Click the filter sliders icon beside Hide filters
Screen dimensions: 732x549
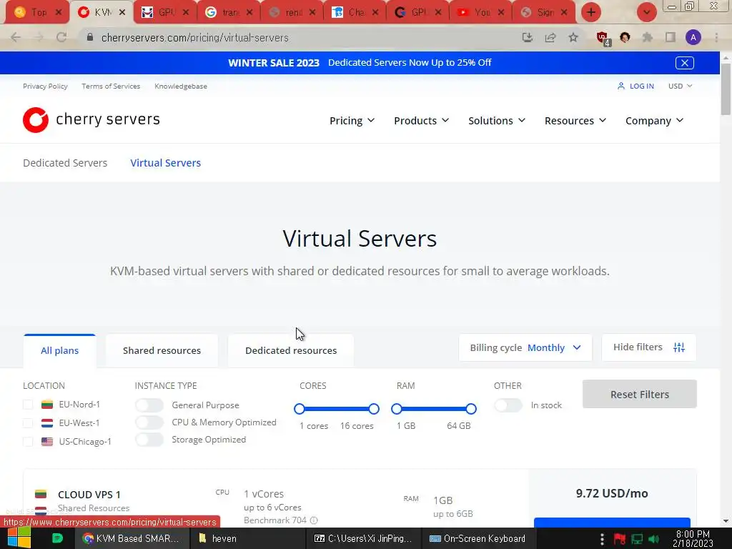pos(679,347)
